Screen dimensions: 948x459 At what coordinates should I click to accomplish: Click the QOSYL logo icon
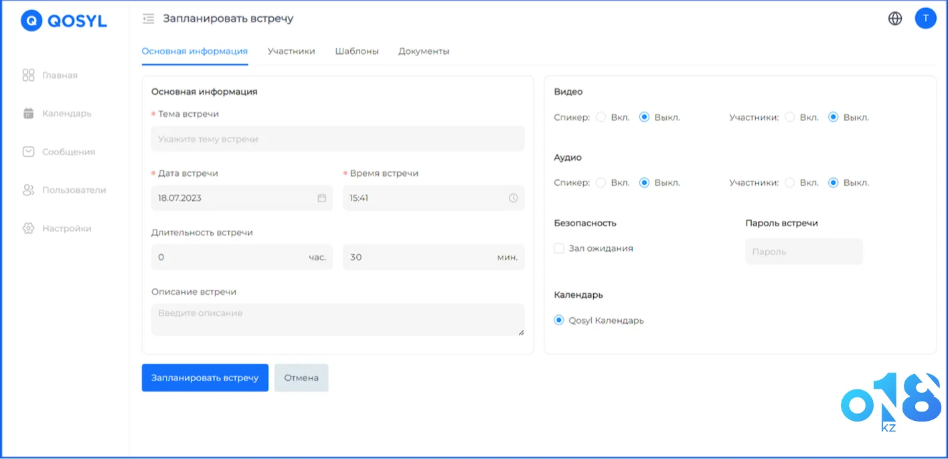(31, 21)
